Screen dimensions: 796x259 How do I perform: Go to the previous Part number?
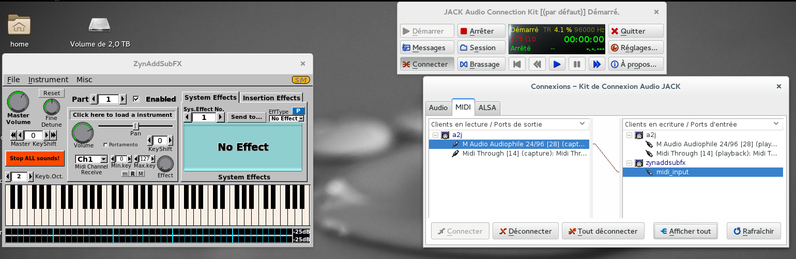coord(94,99)
